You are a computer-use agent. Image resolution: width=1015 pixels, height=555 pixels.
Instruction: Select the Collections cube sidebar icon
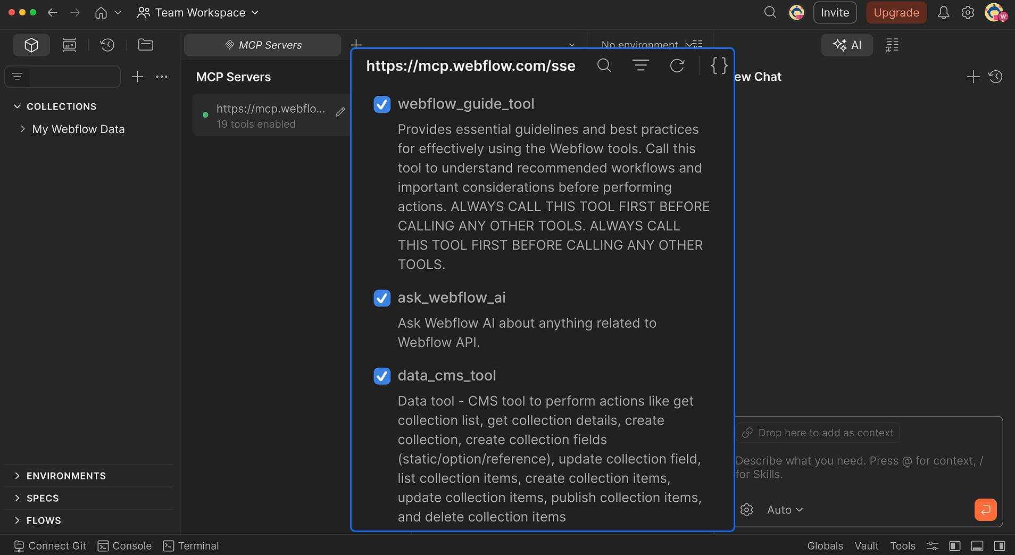[x=31, y=45]
